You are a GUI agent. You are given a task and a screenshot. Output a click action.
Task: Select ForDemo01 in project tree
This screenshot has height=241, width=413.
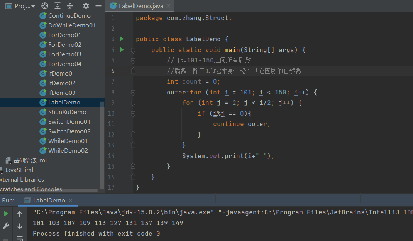[x=64, y=35]
